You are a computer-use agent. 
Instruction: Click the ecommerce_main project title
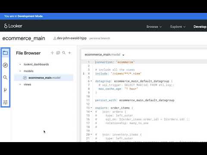24,38
